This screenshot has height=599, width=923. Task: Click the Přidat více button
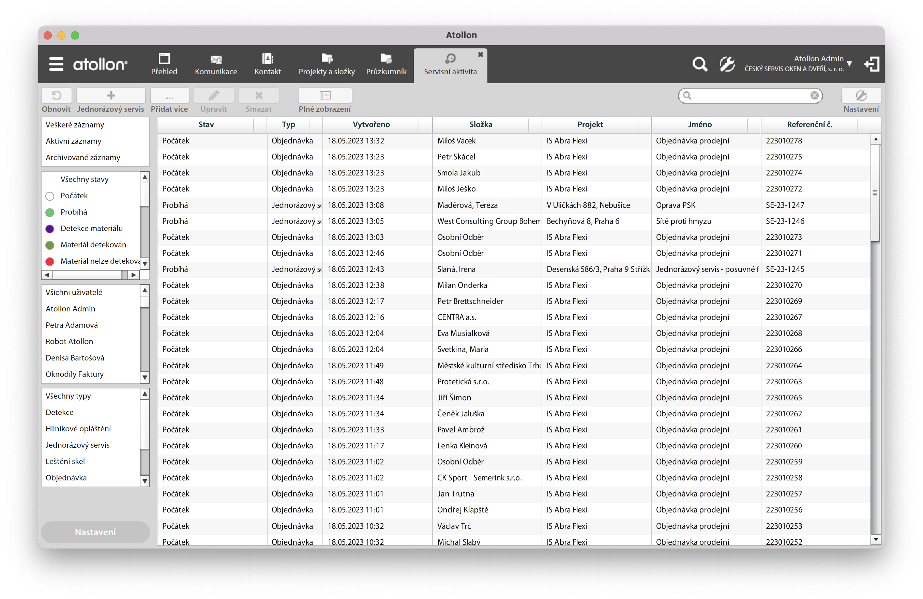pos(169,96)
